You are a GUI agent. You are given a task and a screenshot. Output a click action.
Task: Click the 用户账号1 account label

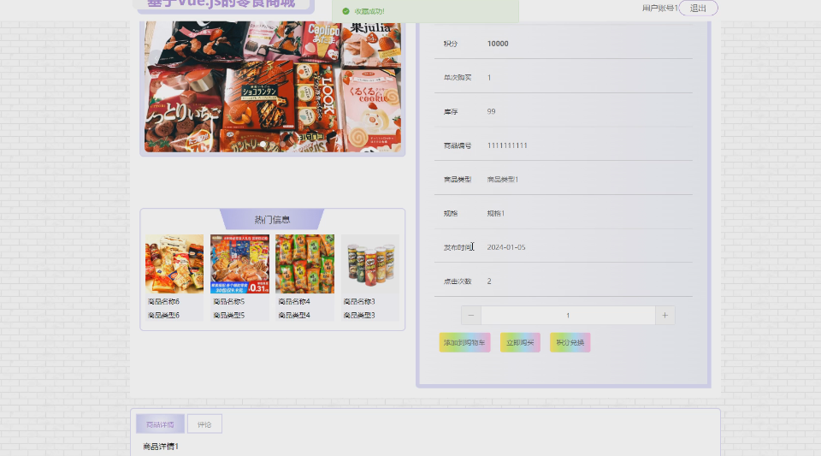click(659, 8)
